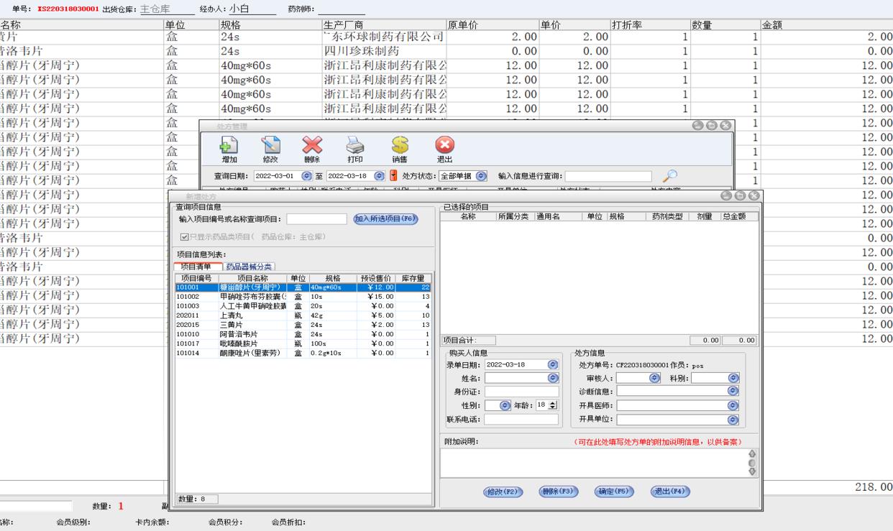Select item row 101001 糠甾醇片(牙周宁)
This screenshot has height=531, width=893.
[304, 287]
